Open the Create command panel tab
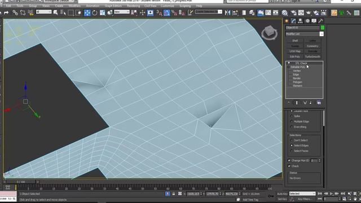The height and width of the screenshot is (203, 361). coord(287,21)
